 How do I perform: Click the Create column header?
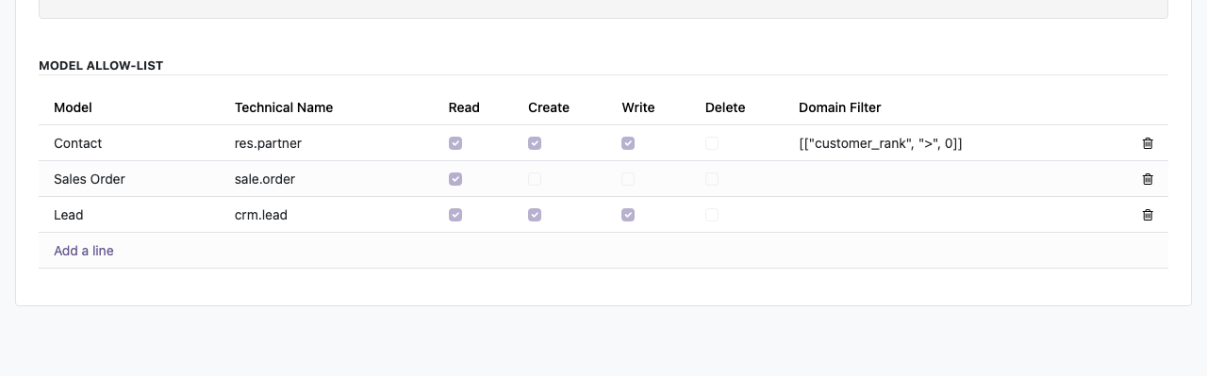pos(549,107)
